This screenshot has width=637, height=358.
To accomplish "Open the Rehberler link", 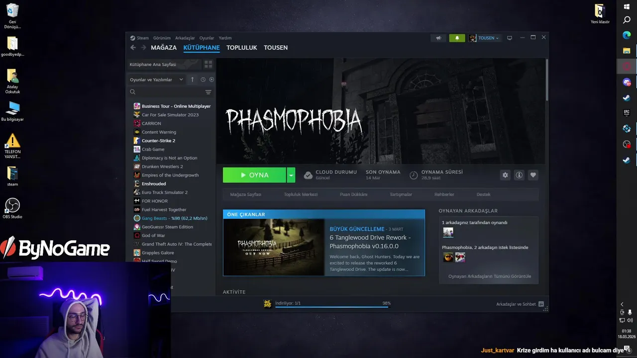I will point(444,194).
